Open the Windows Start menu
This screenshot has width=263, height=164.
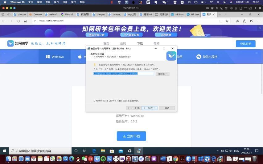pos(4,151)
